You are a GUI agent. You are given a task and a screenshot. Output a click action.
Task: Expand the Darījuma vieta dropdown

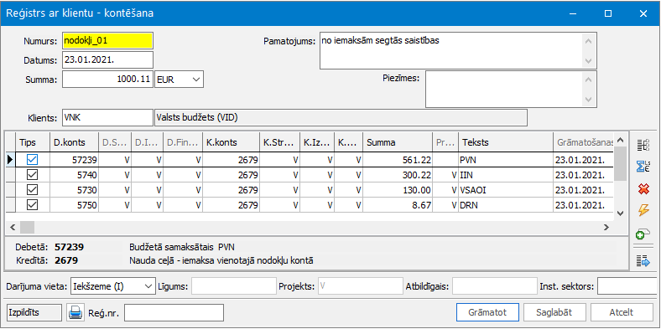click(x=148, y=286)
